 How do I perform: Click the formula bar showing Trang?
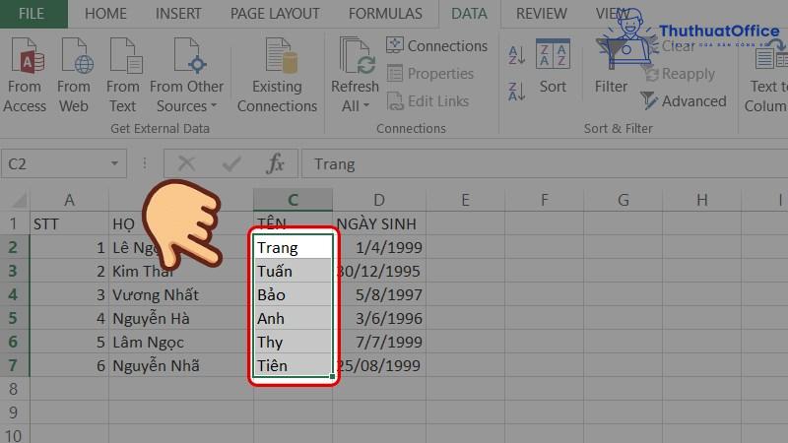[x=545, y=163]
